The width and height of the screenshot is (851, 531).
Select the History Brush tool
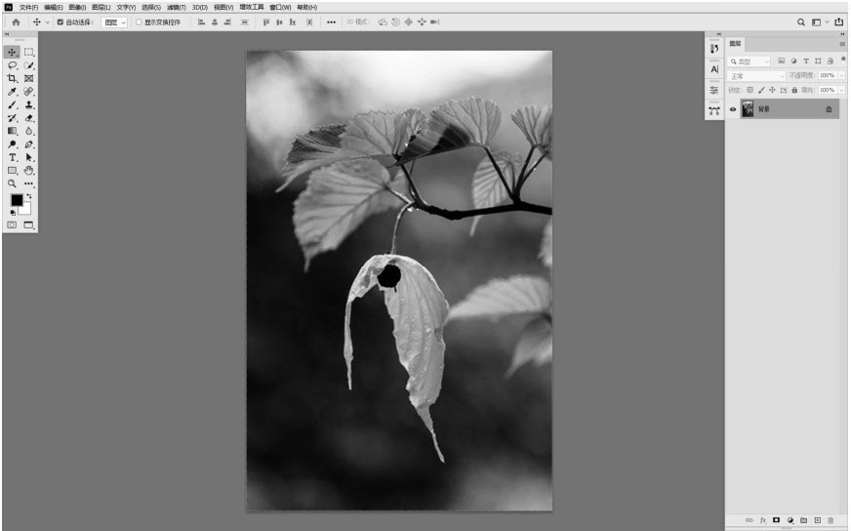12,118
